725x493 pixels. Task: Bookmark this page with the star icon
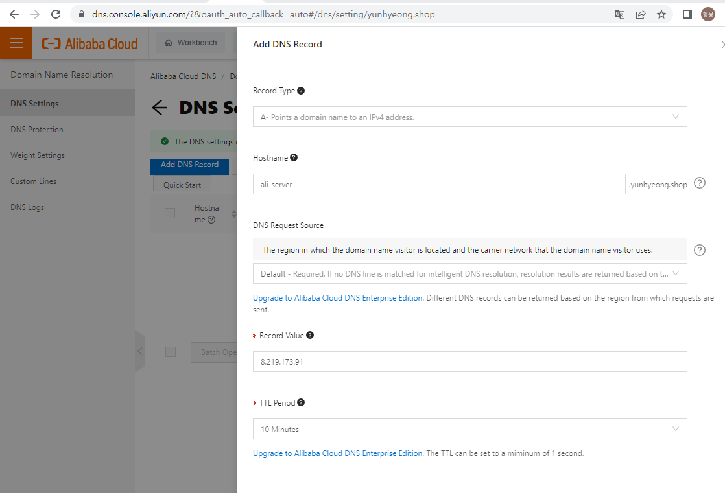tap(661, 14)
